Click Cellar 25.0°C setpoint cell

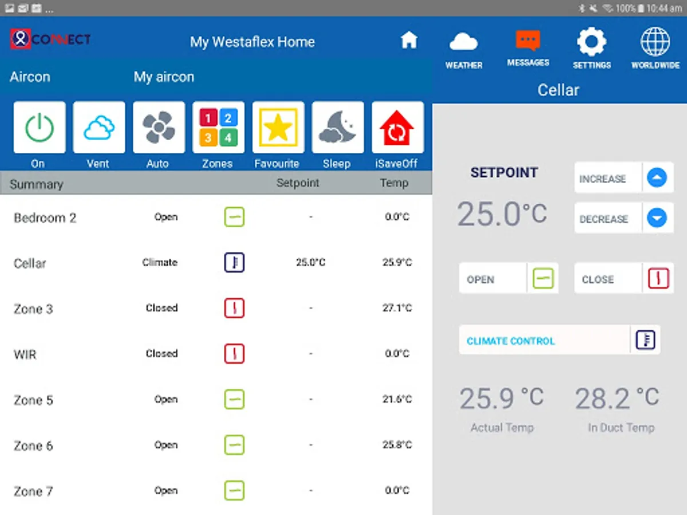[311, 263]
